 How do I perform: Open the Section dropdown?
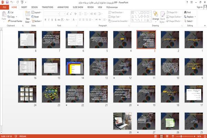[37, 21]
